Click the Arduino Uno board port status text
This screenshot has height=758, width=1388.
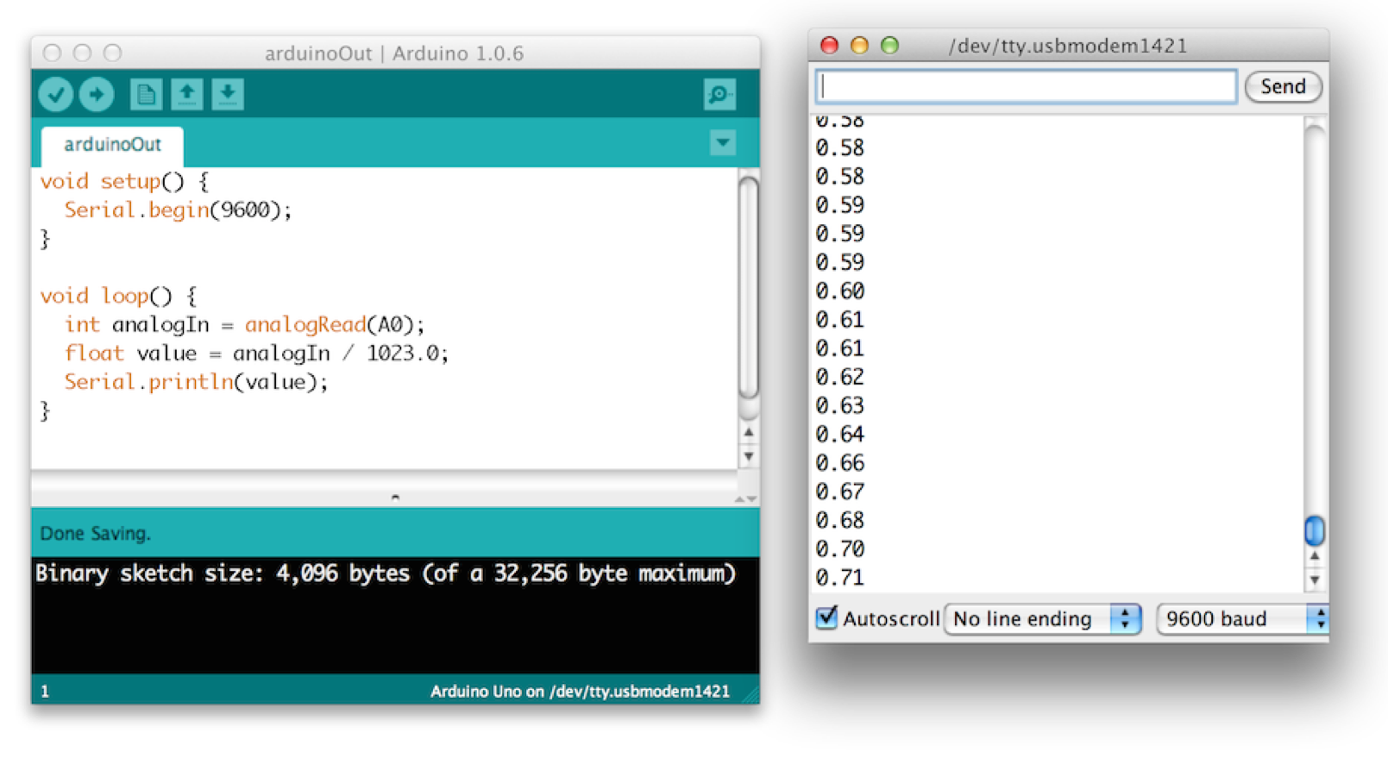(x=580, y=691)
